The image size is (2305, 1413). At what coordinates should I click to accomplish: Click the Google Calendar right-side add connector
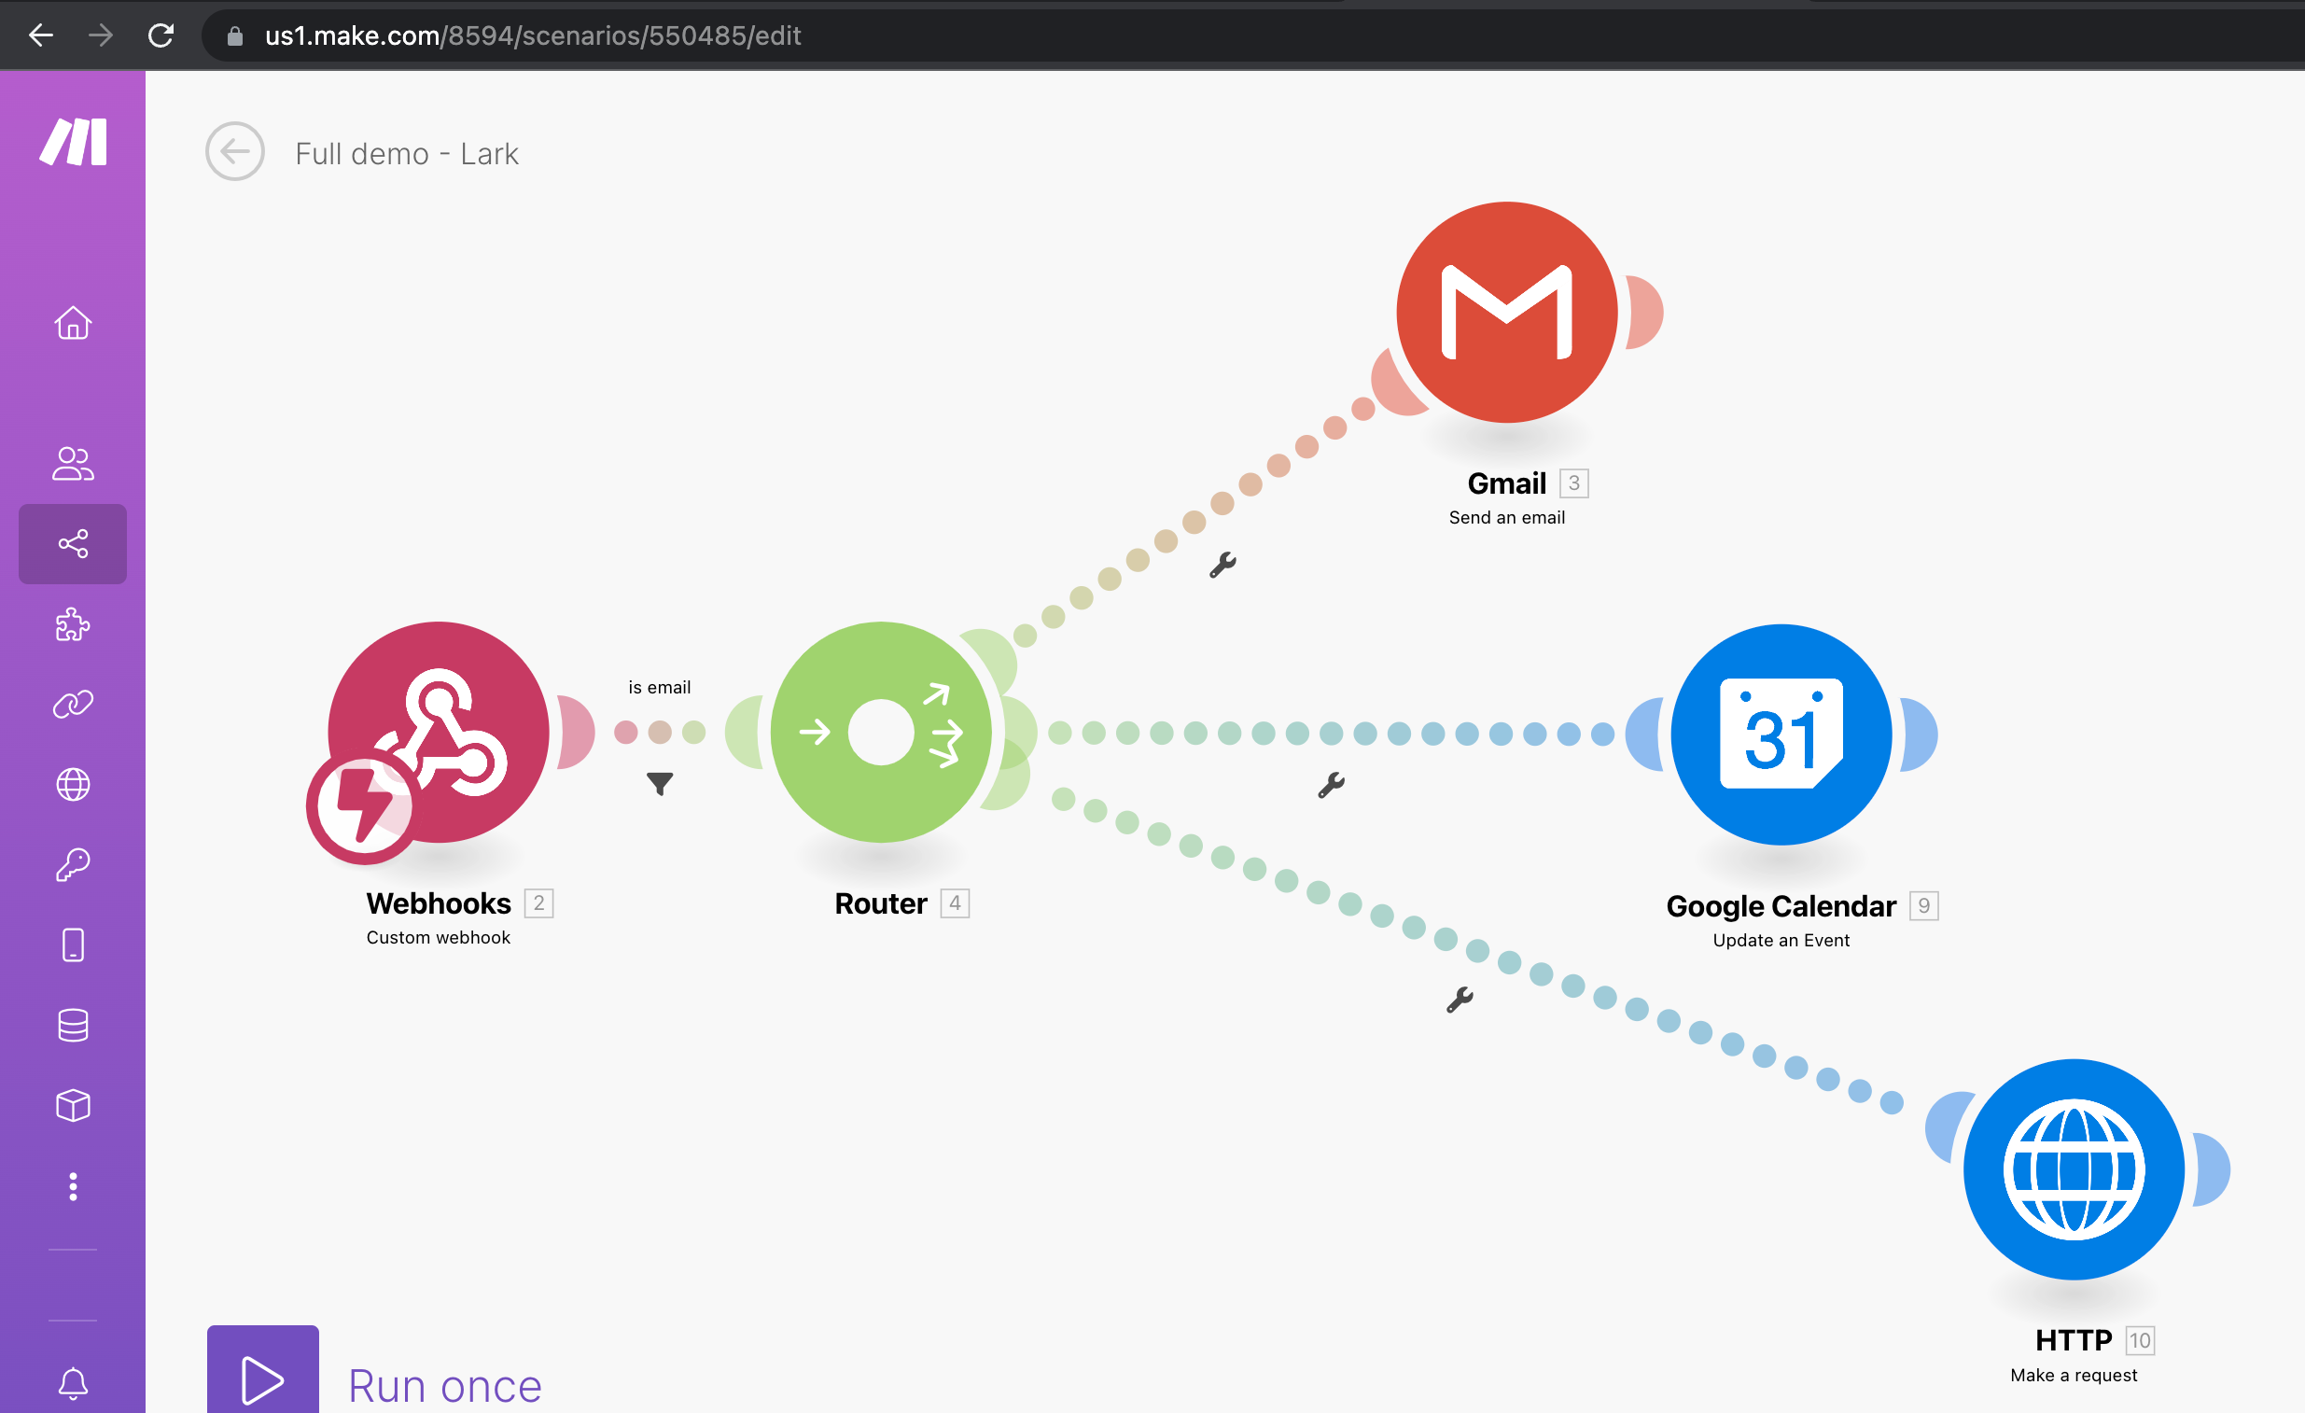tap(1920, 734)
